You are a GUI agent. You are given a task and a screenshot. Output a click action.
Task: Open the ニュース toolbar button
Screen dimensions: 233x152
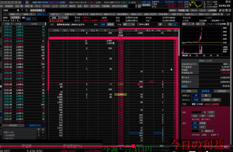pos(54,6)
